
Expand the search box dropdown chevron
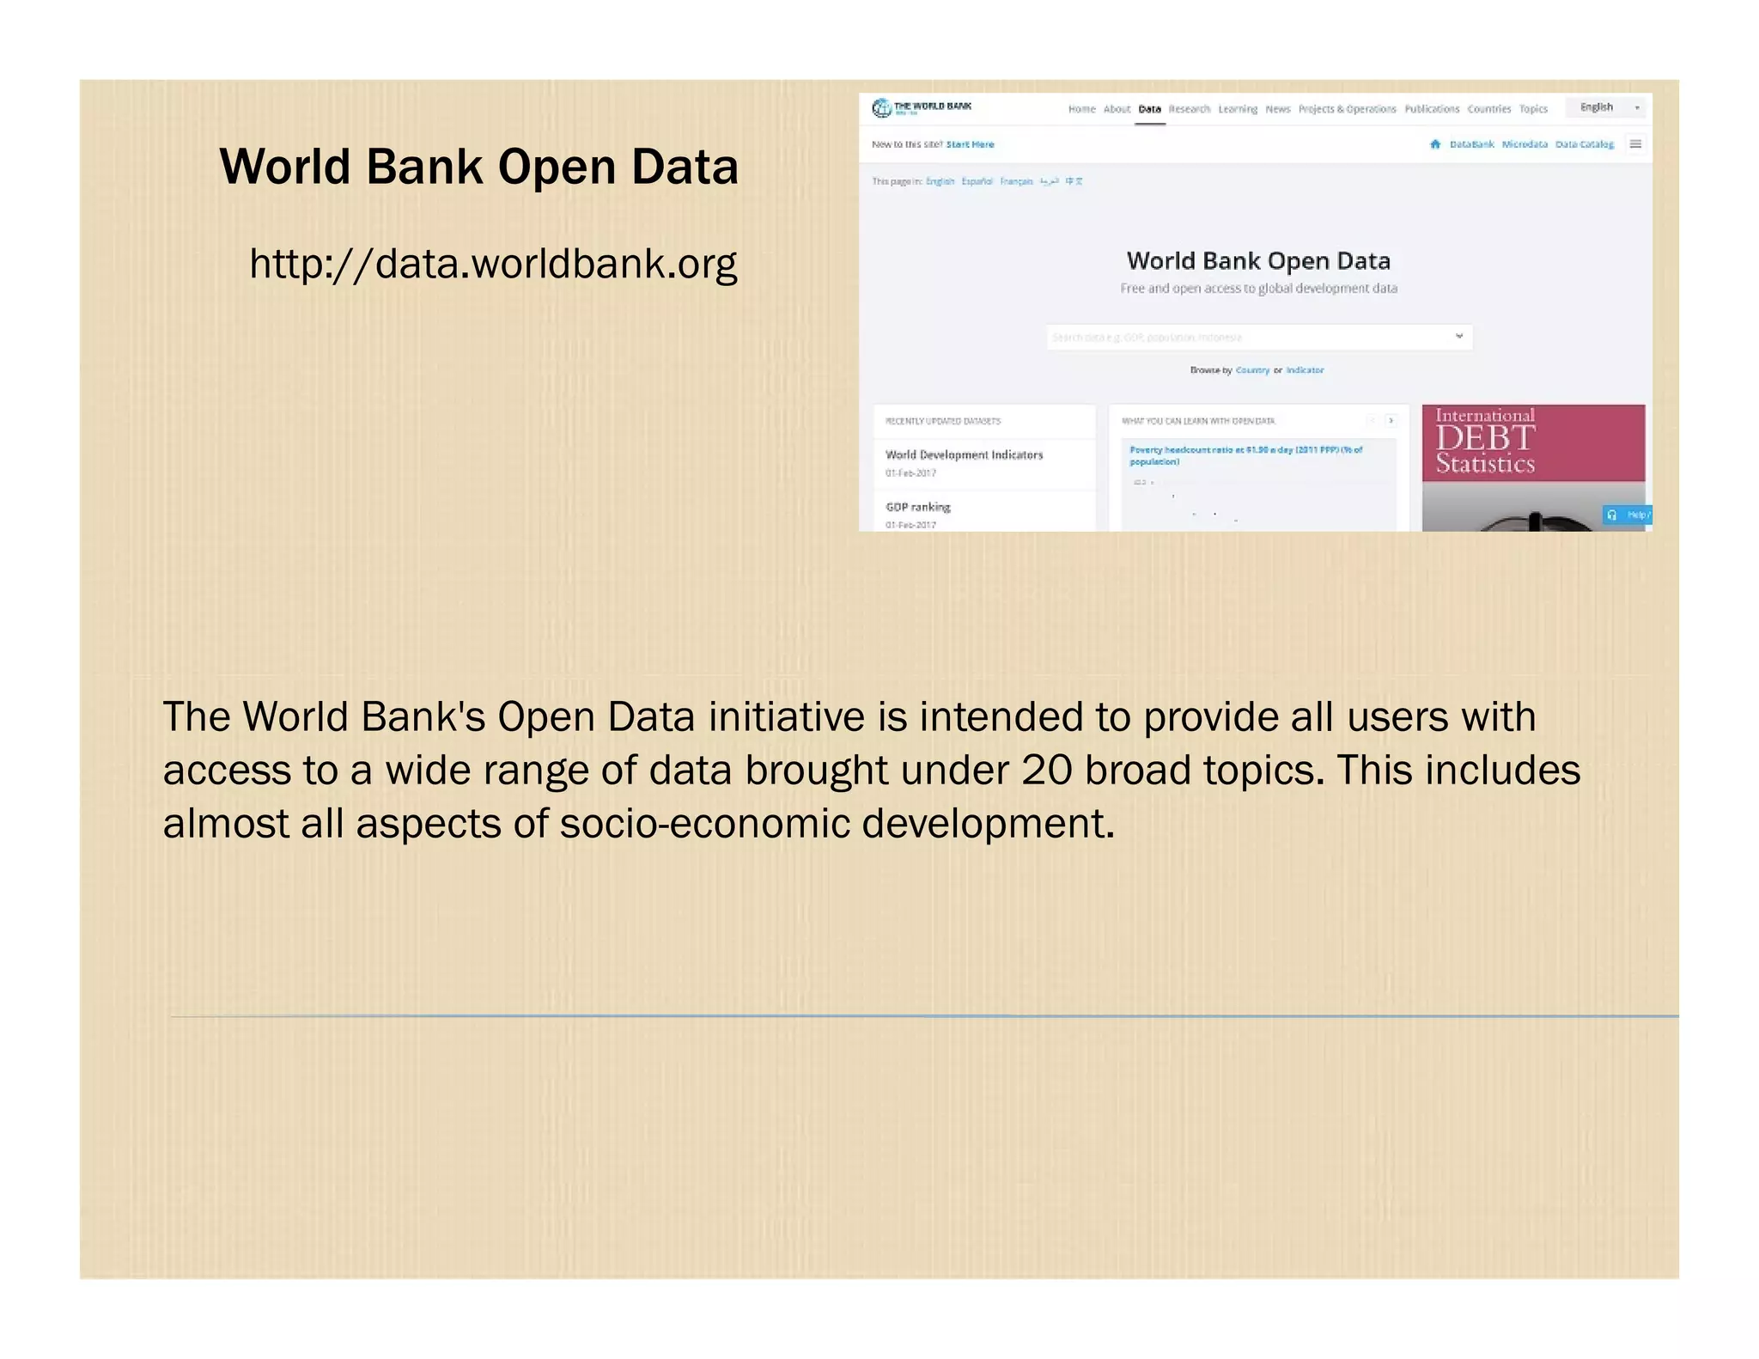point(1458,336)
